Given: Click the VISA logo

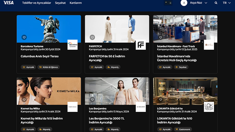Looking at the screenshot, I should click(9, 3).
